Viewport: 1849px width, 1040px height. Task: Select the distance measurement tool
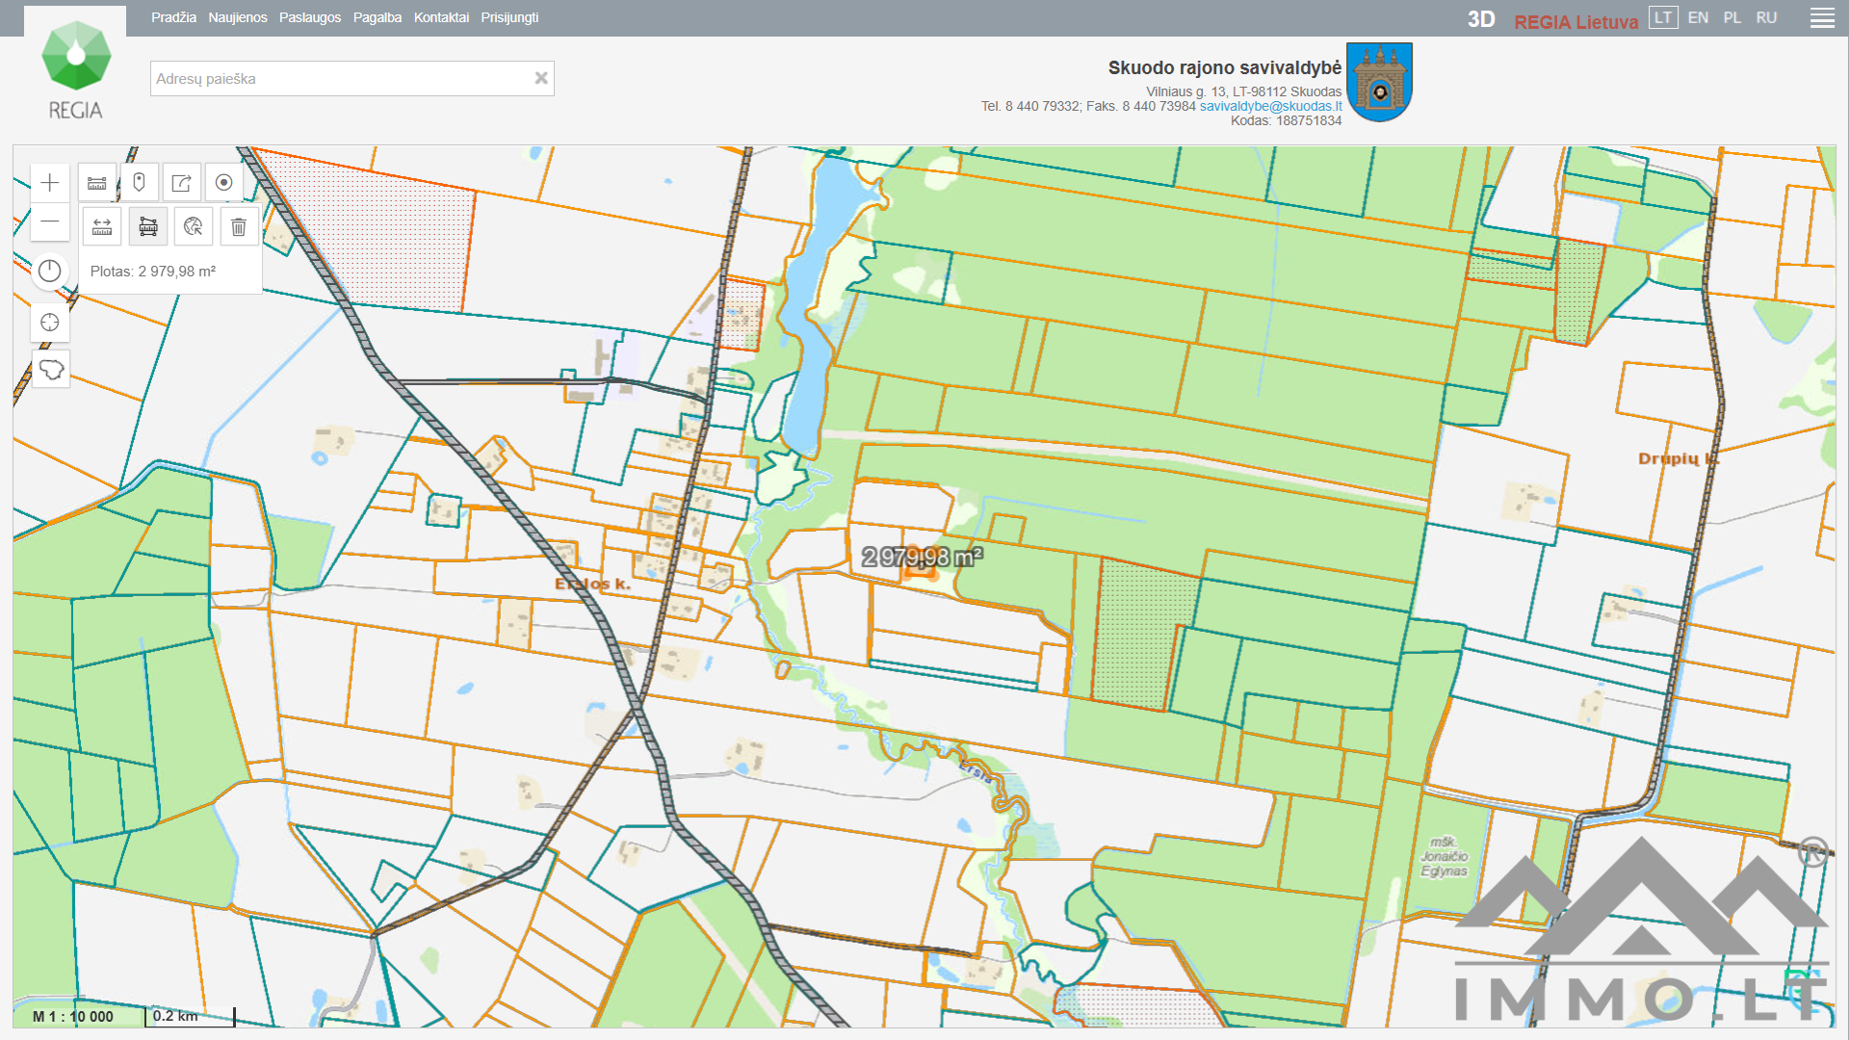pyautogui.click(x=102, y=227)
